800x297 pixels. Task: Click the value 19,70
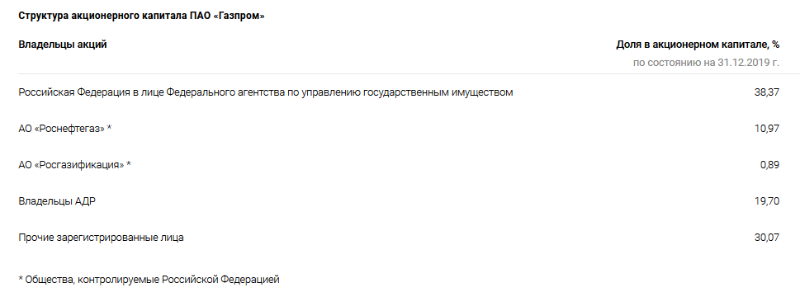[x=767, y=201]
